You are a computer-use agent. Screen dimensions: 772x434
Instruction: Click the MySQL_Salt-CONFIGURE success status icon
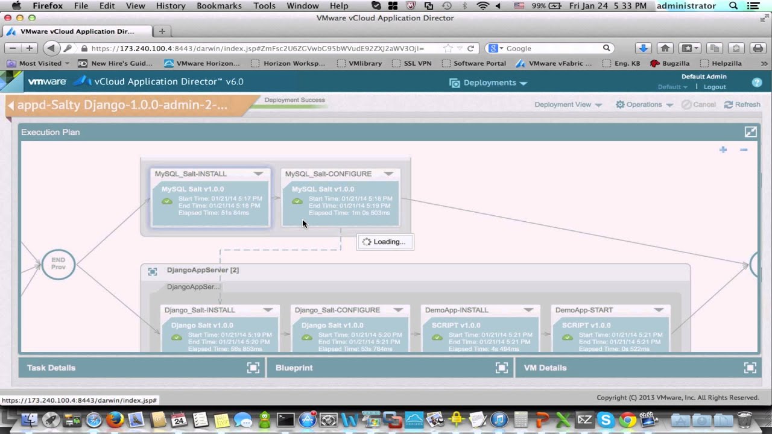point(297,201)
